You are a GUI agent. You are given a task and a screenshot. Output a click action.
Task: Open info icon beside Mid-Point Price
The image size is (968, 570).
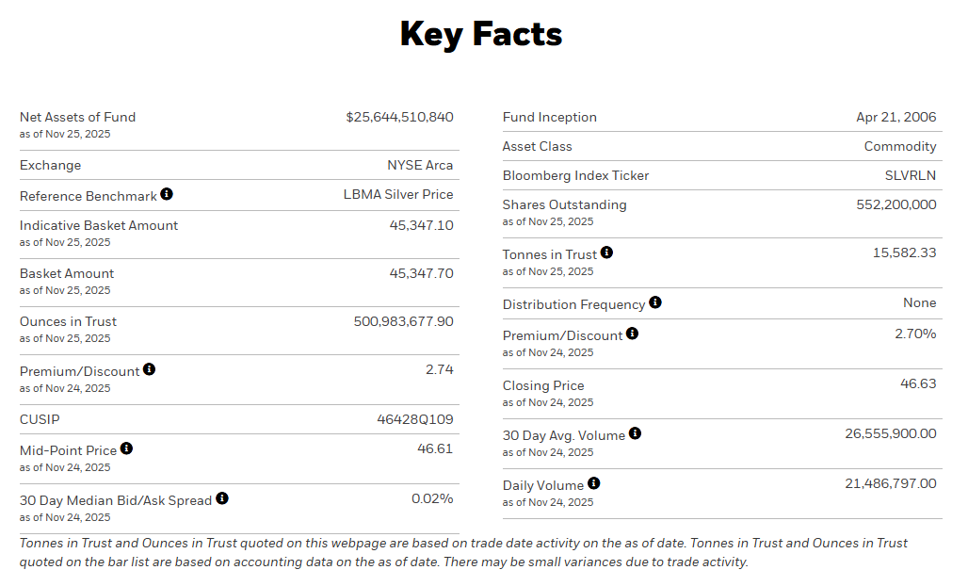click(126, 448)
